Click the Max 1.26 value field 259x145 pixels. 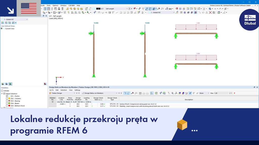221,93
